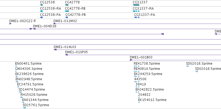Image resolution: width=221 pixels, height=109 pixels.
Task: Select the DME1-004D18 clone label
Action: point(45,26)
